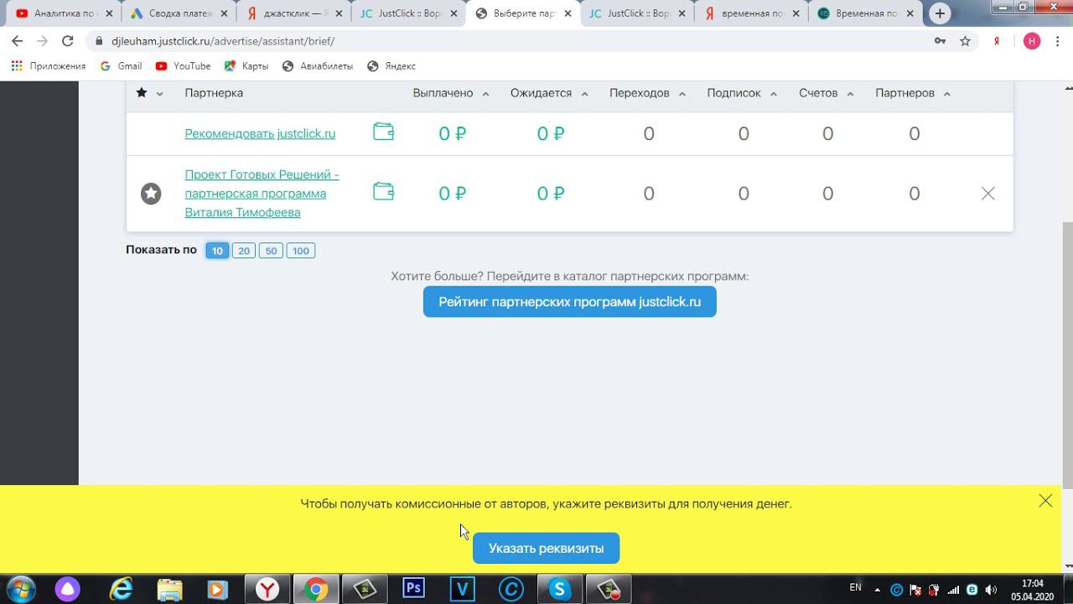The image size is (1073, 604).
Task: Switch to Сводка платежей tab
Action: pos(178,13)
